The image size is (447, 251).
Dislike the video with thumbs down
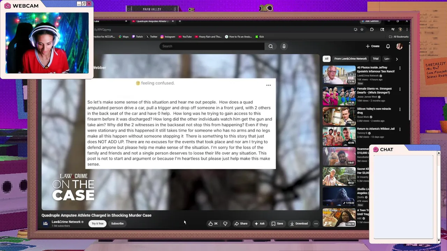(x=225, y=223)
